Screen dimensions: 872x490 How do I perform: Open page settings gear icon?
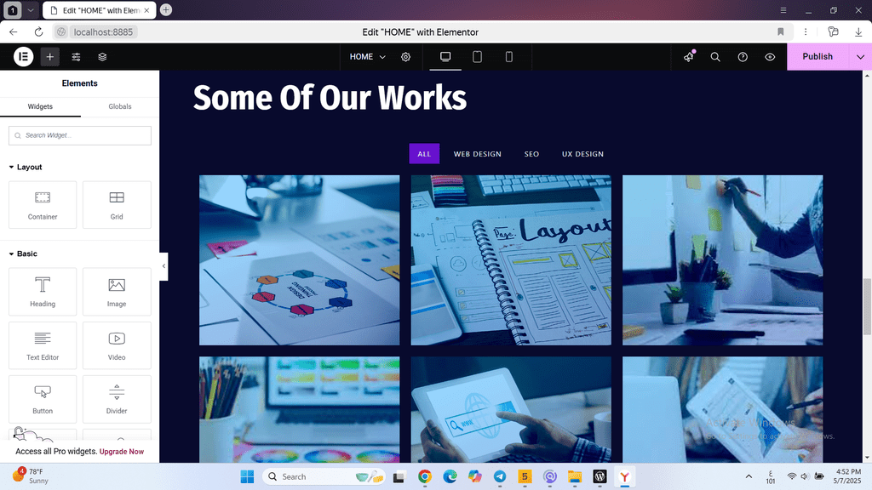coord(406,57)
